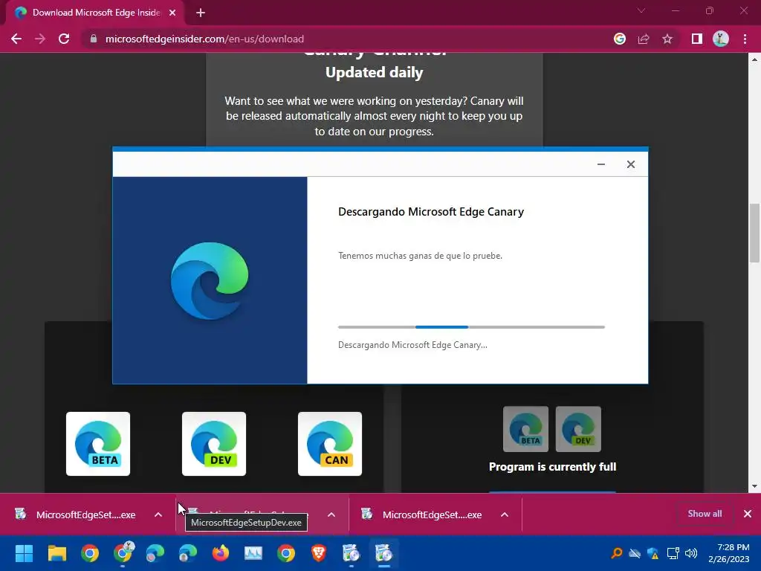Expand options for first downloaded file
Image resolution: width=761 pixels, height=571 pixels.
(158, 514)
